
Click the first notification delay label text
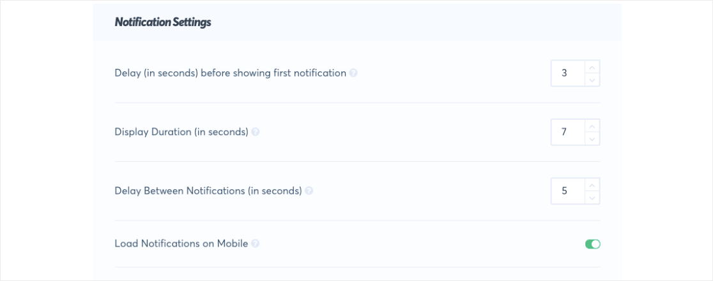click(x=230, y=73)
